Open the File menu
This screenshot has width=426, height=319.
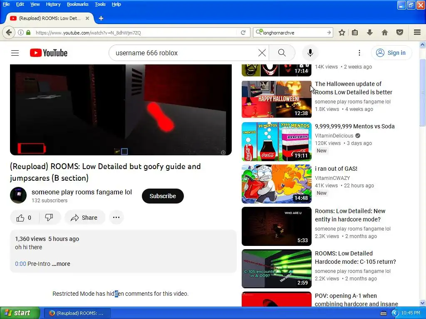[x=6, y=4]
